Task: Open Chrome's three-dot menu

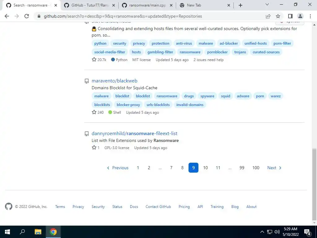Action: (310, 16)
